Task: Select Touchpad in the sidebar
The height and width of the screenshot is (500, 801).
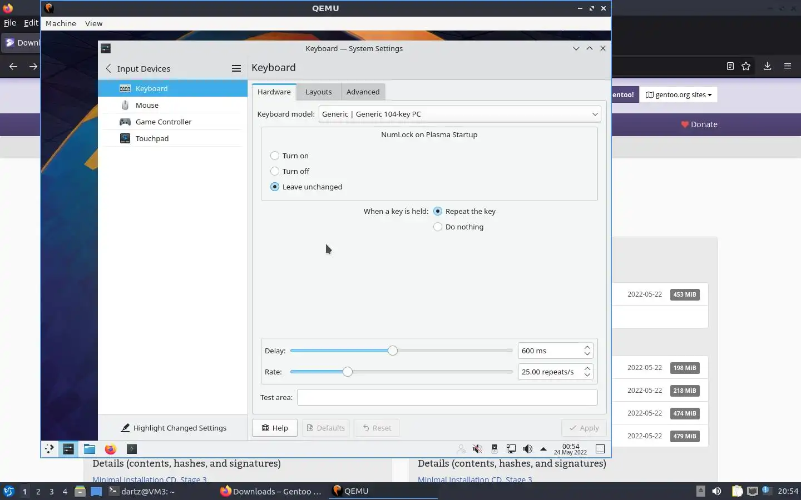Action: [172, 138]
